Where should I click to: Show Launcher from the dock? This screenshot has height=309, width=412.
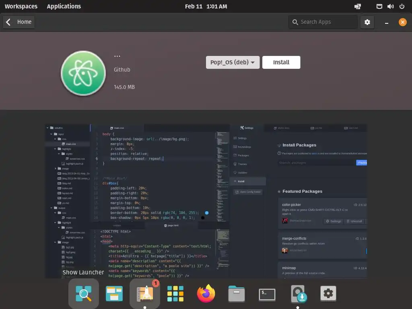click(x=84, y=293)
